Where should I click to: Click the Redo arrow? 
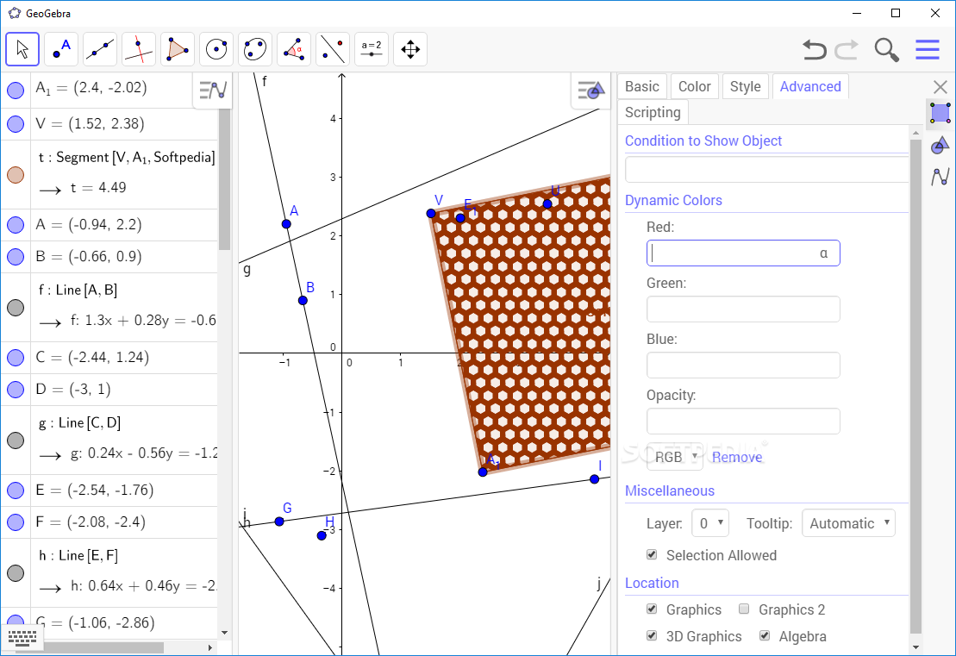click(x=847, y=49)
